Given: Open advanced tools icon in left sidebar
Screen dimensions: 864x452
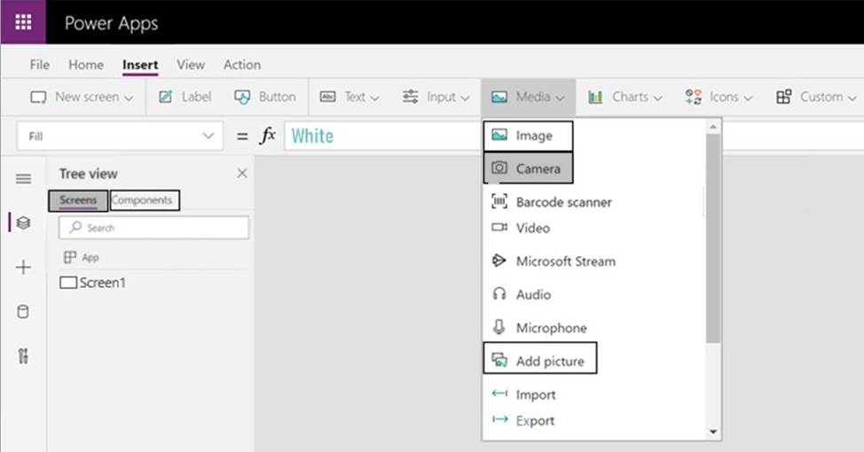Looking at the screenshot, I should click(x=23, y=356).
